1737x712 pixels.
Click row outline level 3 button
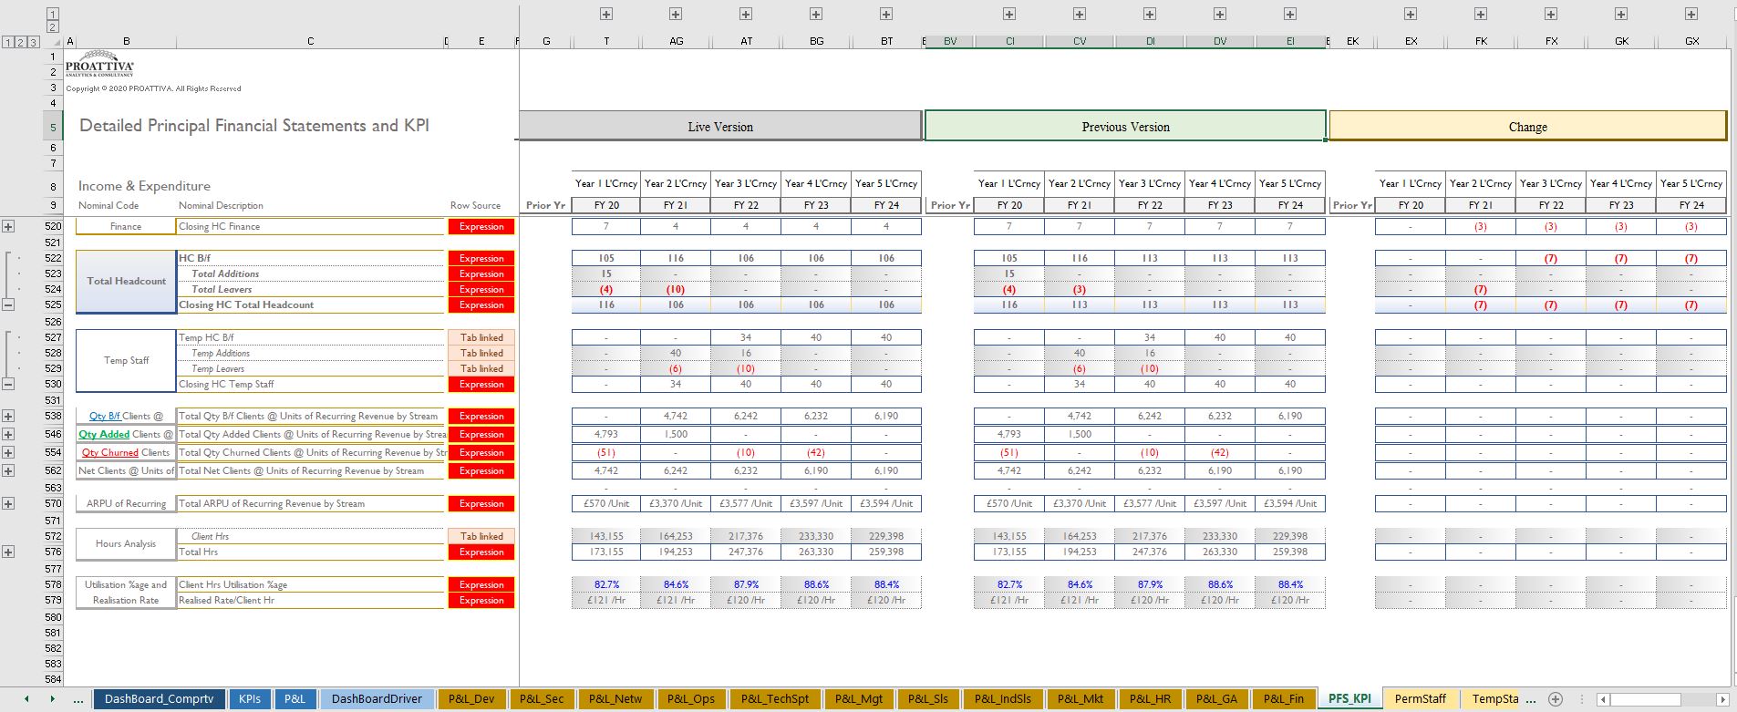tap(34, 42)
